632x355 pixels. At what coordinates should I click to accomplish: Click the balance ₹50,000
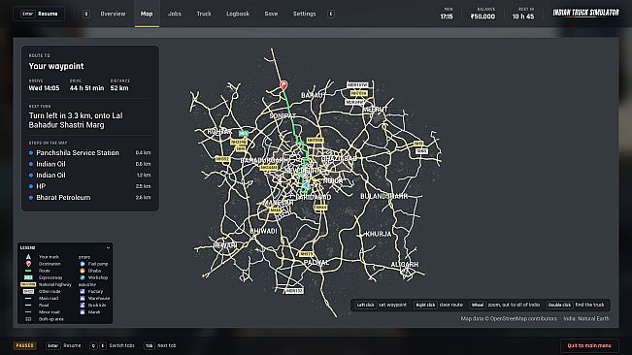point(482,16)
